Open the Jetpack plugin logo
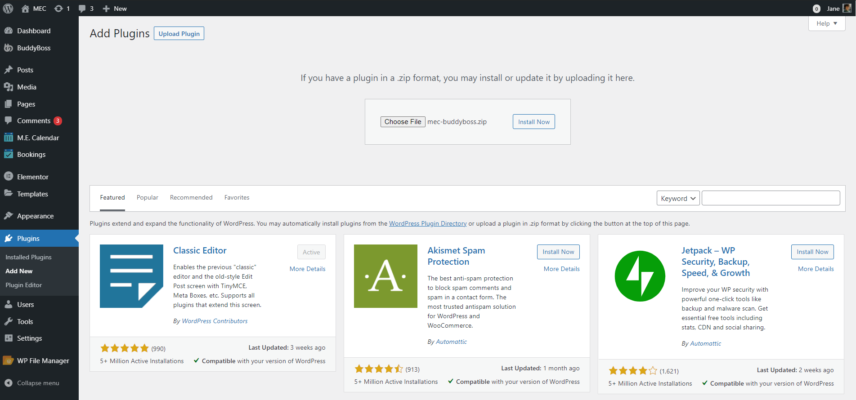856x400 pixels. 640,276
